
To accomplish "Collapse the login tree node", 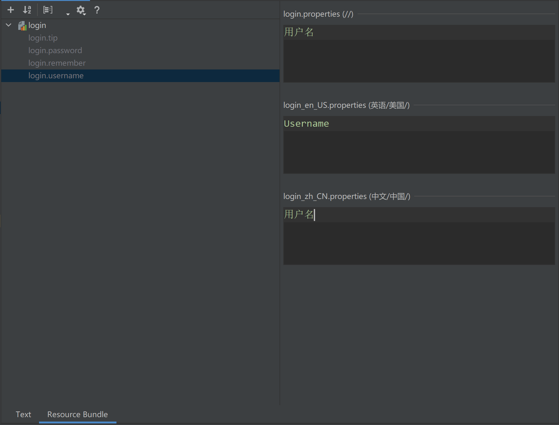I will click(8, 25).
